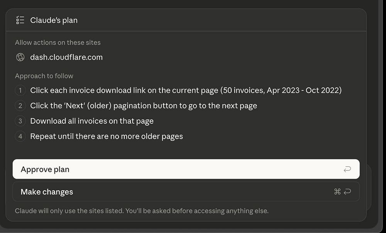
Task: Click the checklist icon beside Claude's plan
Action: pyautogui.click(x=20, y=20)
